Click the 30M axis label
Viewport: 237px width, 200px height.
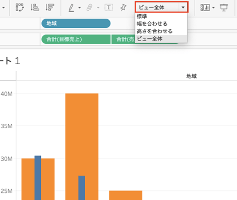[x=7, y=159]
